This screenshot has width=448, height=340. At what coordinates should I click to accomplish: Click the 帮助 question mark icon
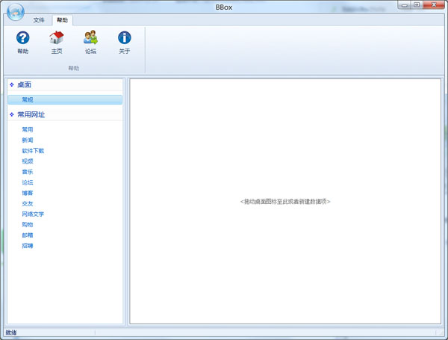coord(22,38)
